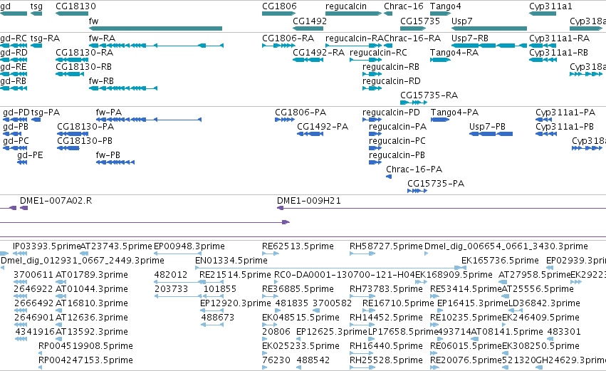Click the 'gd-RC' transcript label

pyautogui.click(x=14, y=38)
